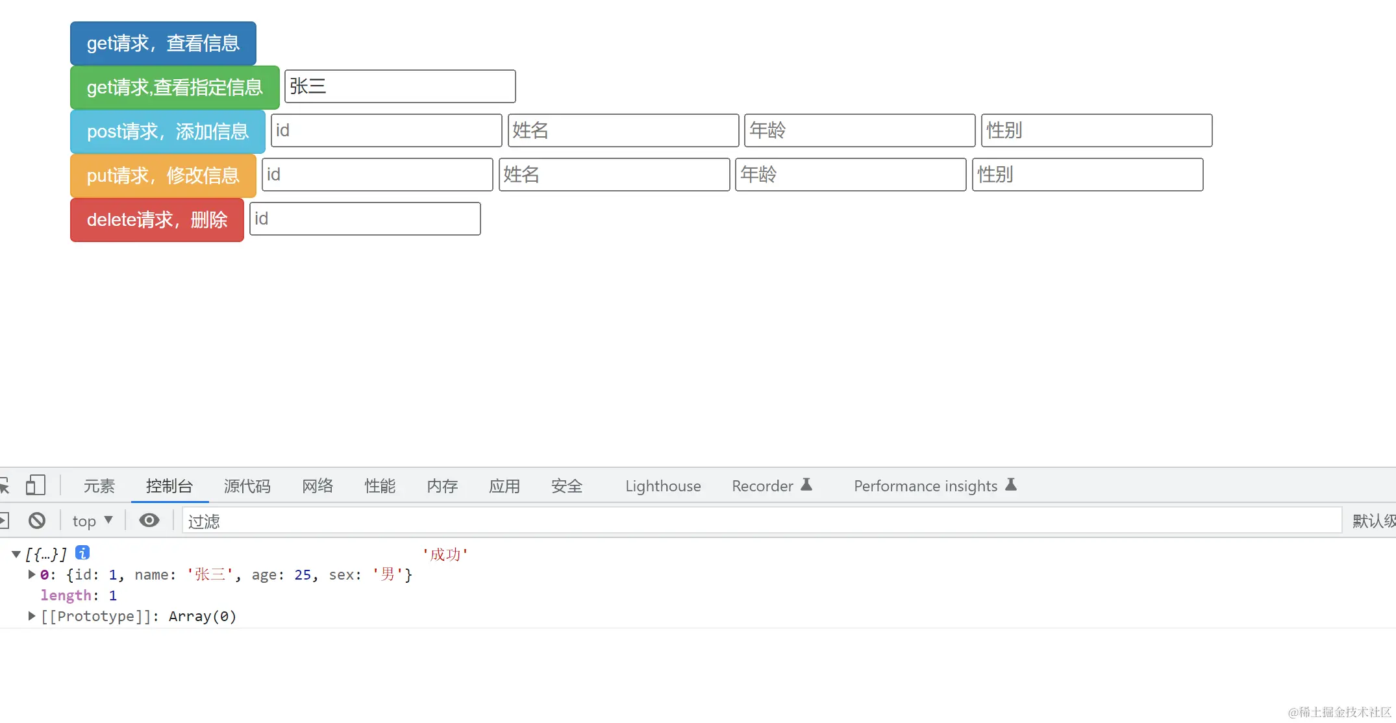Toggle the device toolbar

pyautogui.click(x=36, y=485)
